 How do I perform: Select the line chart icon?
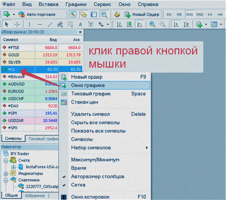[x=139, y=24]
